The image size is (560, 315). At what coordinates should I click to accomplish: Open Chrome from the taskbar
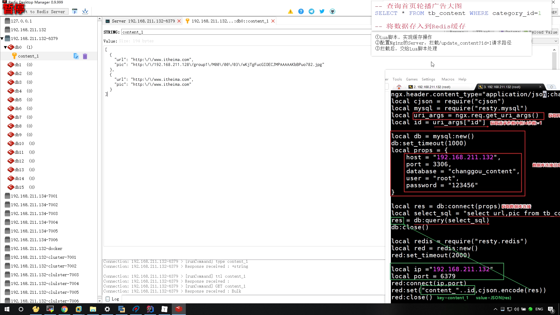pyautogui.click(x=64, y=309)
